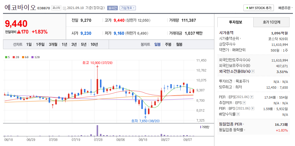Image resolution: width=295 pixels, height=146 pixels.
Task: Switch to the 투자정보 tab
Action: 235,22
